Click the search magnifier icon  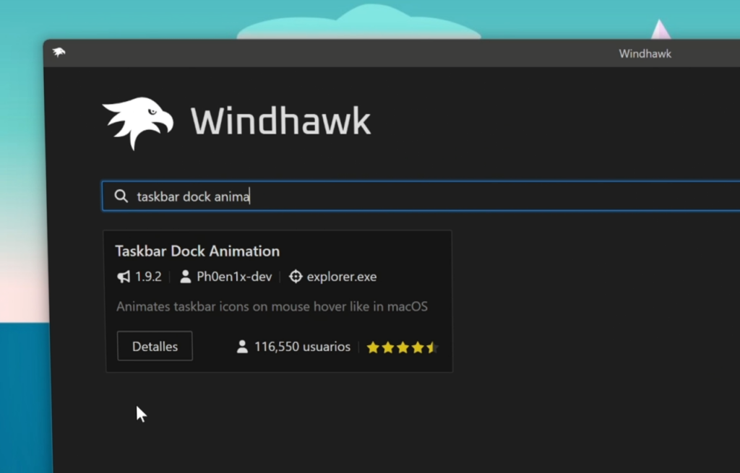121,196
